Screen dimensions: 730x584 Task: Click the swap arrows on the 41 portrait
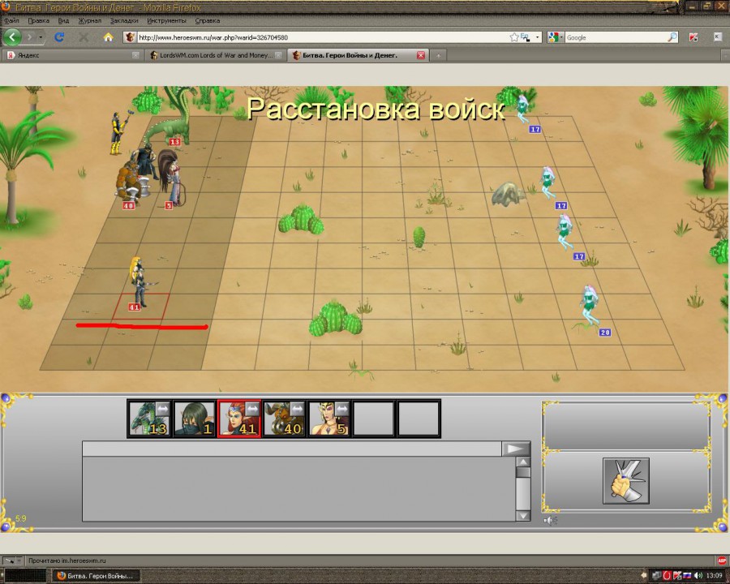[252, 409]
